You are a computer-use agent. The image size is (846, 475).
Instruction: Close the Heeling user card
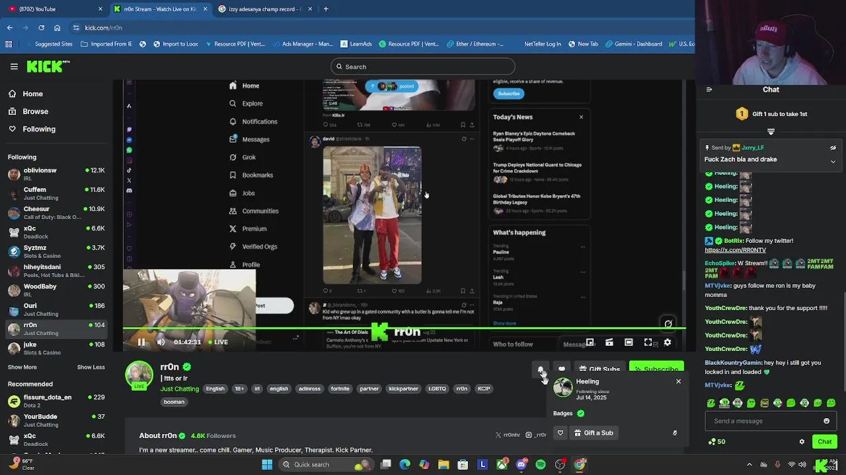678,381
